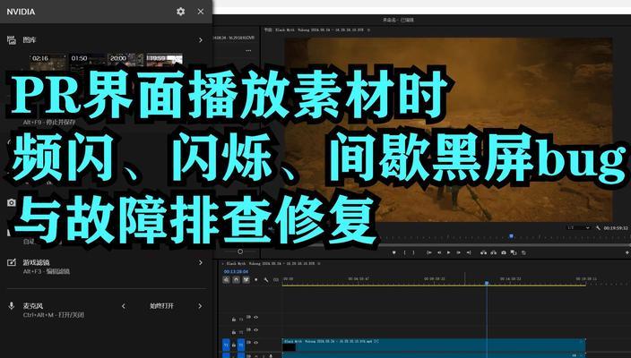The image size is (631, 358).
Task: Click the Go to Out button
Action: (469, 252)
